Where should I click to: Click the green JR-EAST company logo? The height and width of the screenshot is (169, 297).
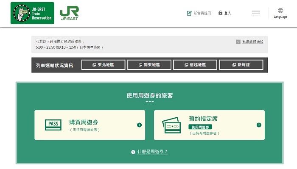(69, 13)
